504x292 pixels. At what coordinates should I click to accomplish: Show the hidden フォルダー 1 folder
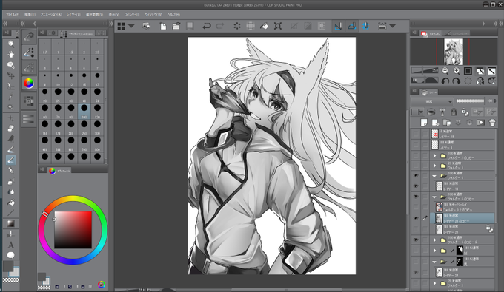[x=416, y=166]
